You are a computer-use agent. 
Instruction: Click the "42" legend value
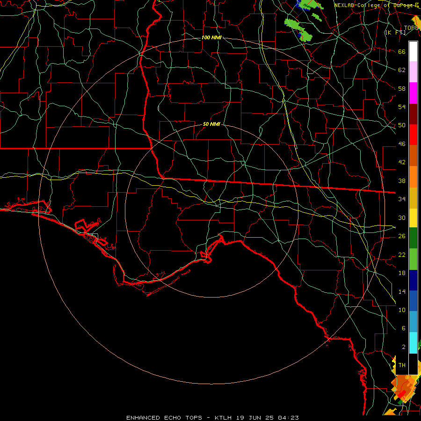tap(402, 162)
